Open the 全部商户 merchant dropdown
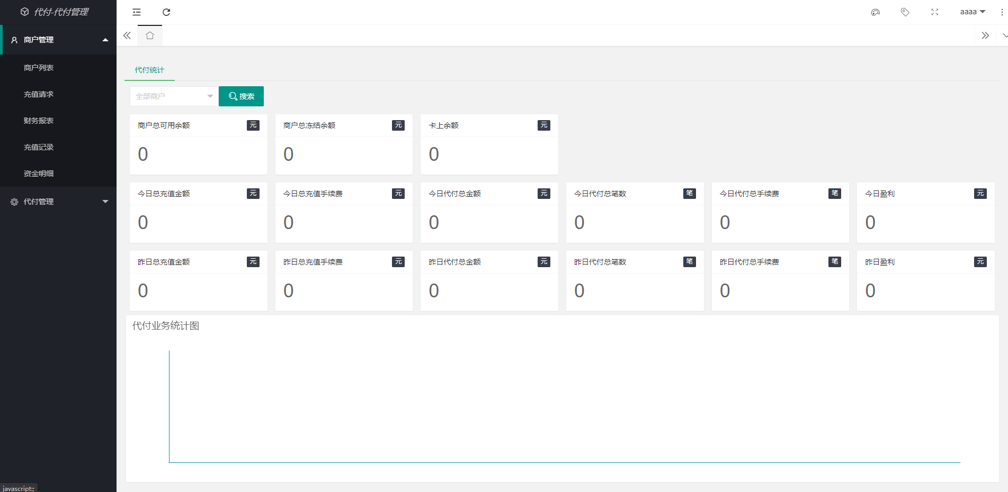Image resolution: width=1008 pixels, height=492 pixels. [174, 96]
